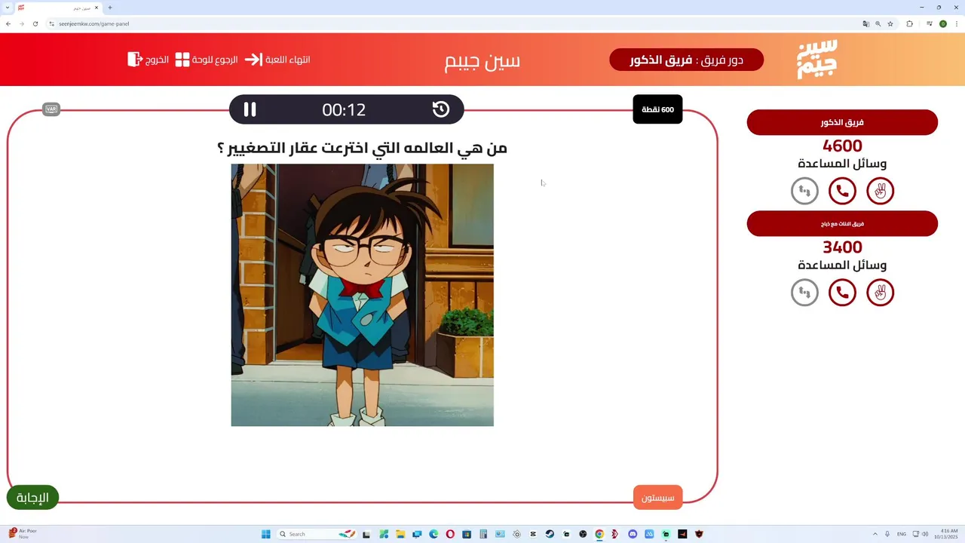This screenshot has width=965, height=543.
Task: Click the 00:12 timer readout
Action: click(x=344, y=109)
